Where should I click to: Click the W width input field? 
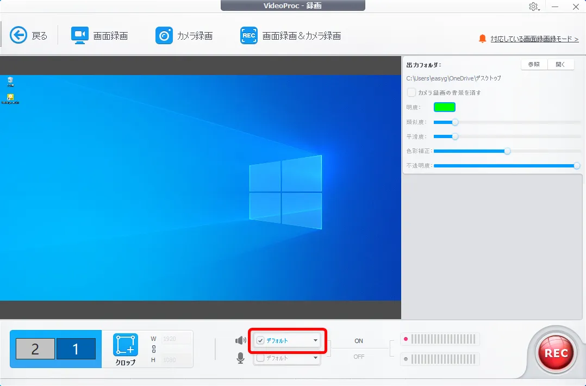coord(176,339)
